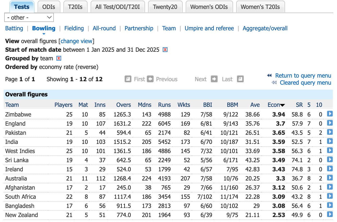The image size is (337, 222).
Task: Open India row detail arrow icon
Action: 330,141
